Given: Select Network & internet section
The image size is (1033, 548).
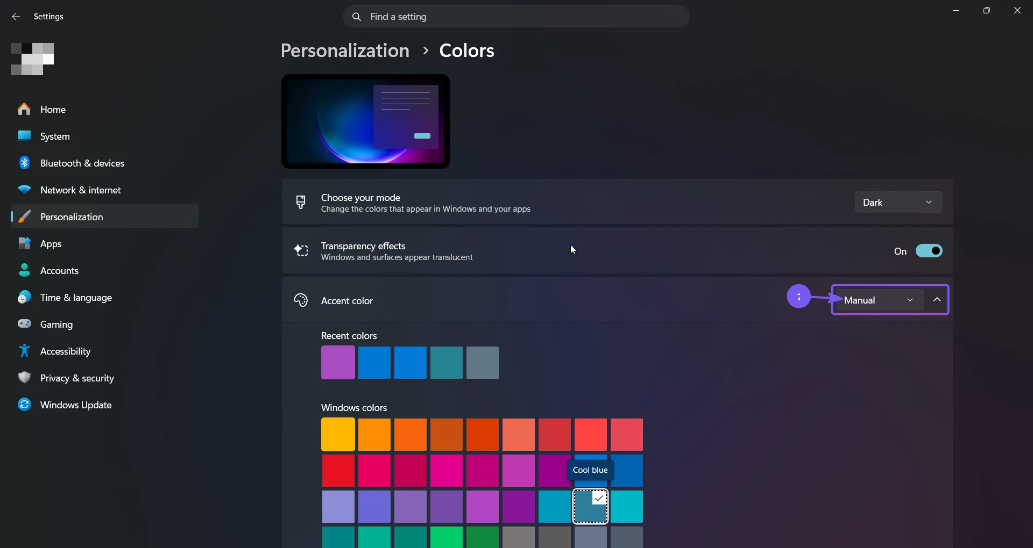Looking at the screenshot, I should [x=104, y=190].
